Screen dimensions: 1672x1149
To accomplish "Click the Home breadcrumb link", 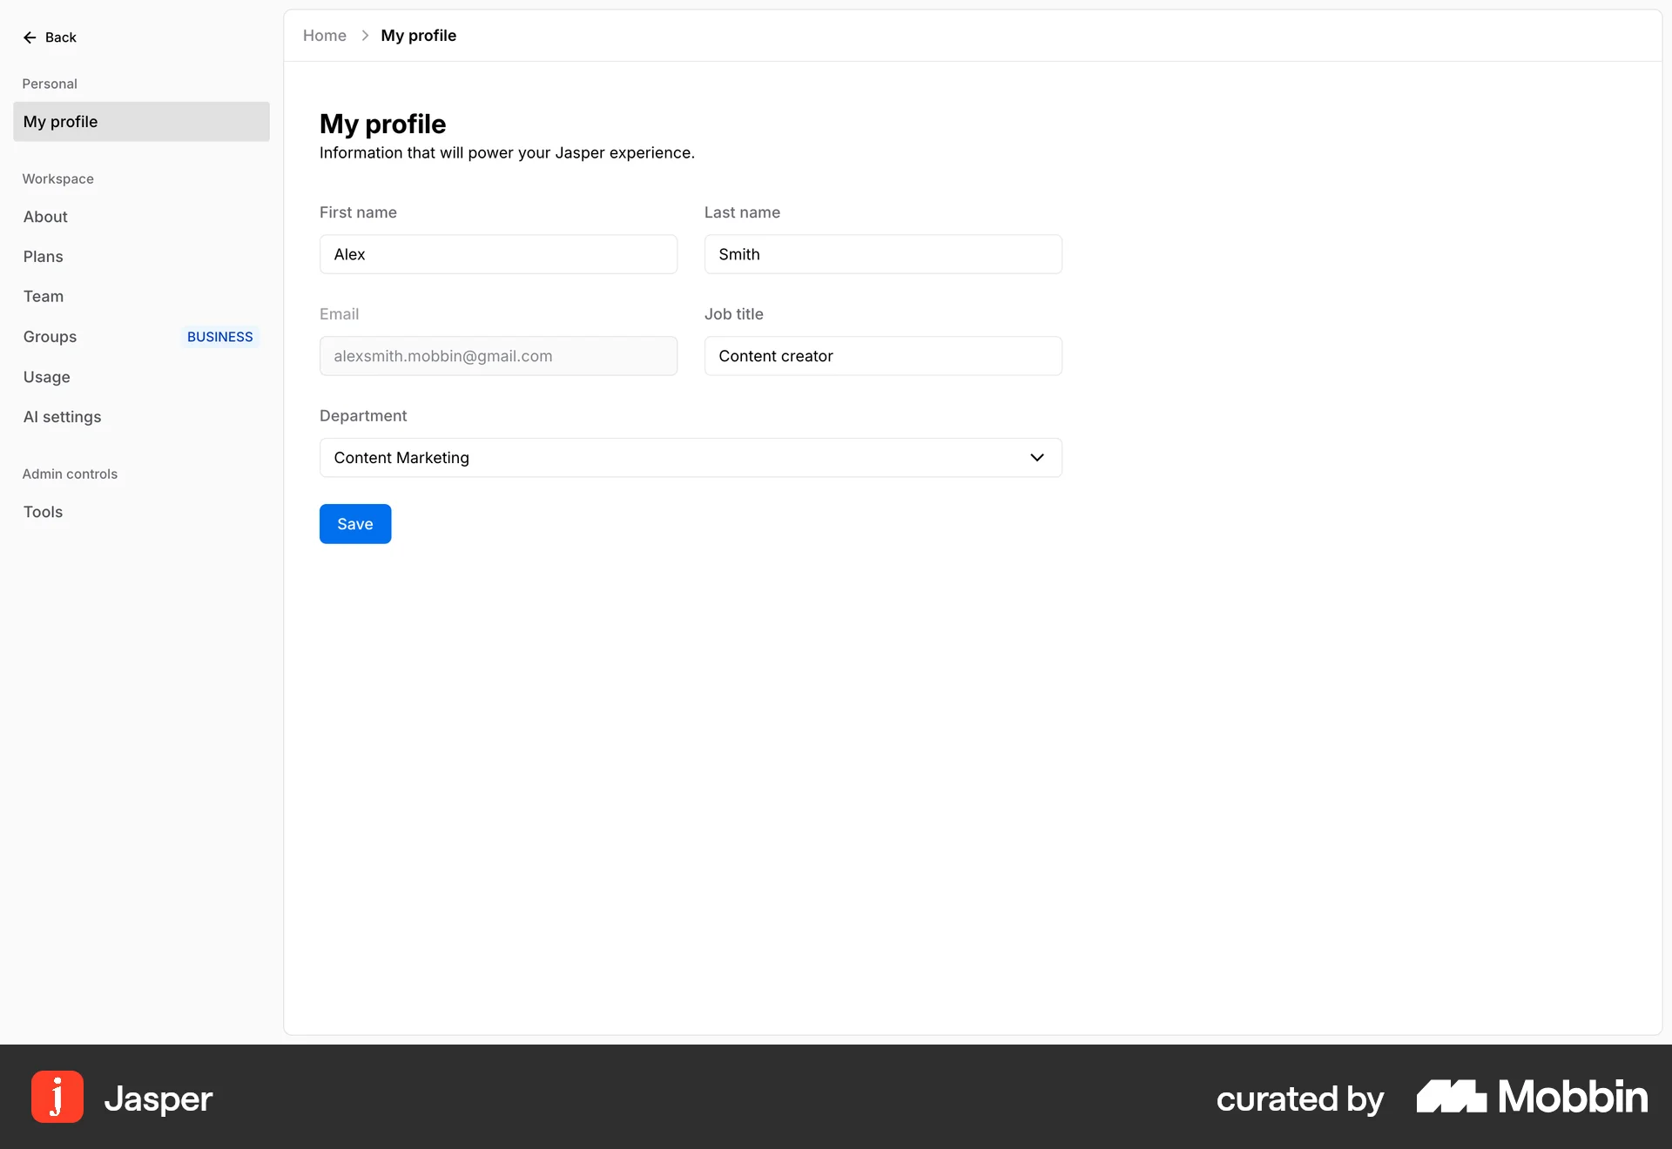I will (x=325, y=36).
